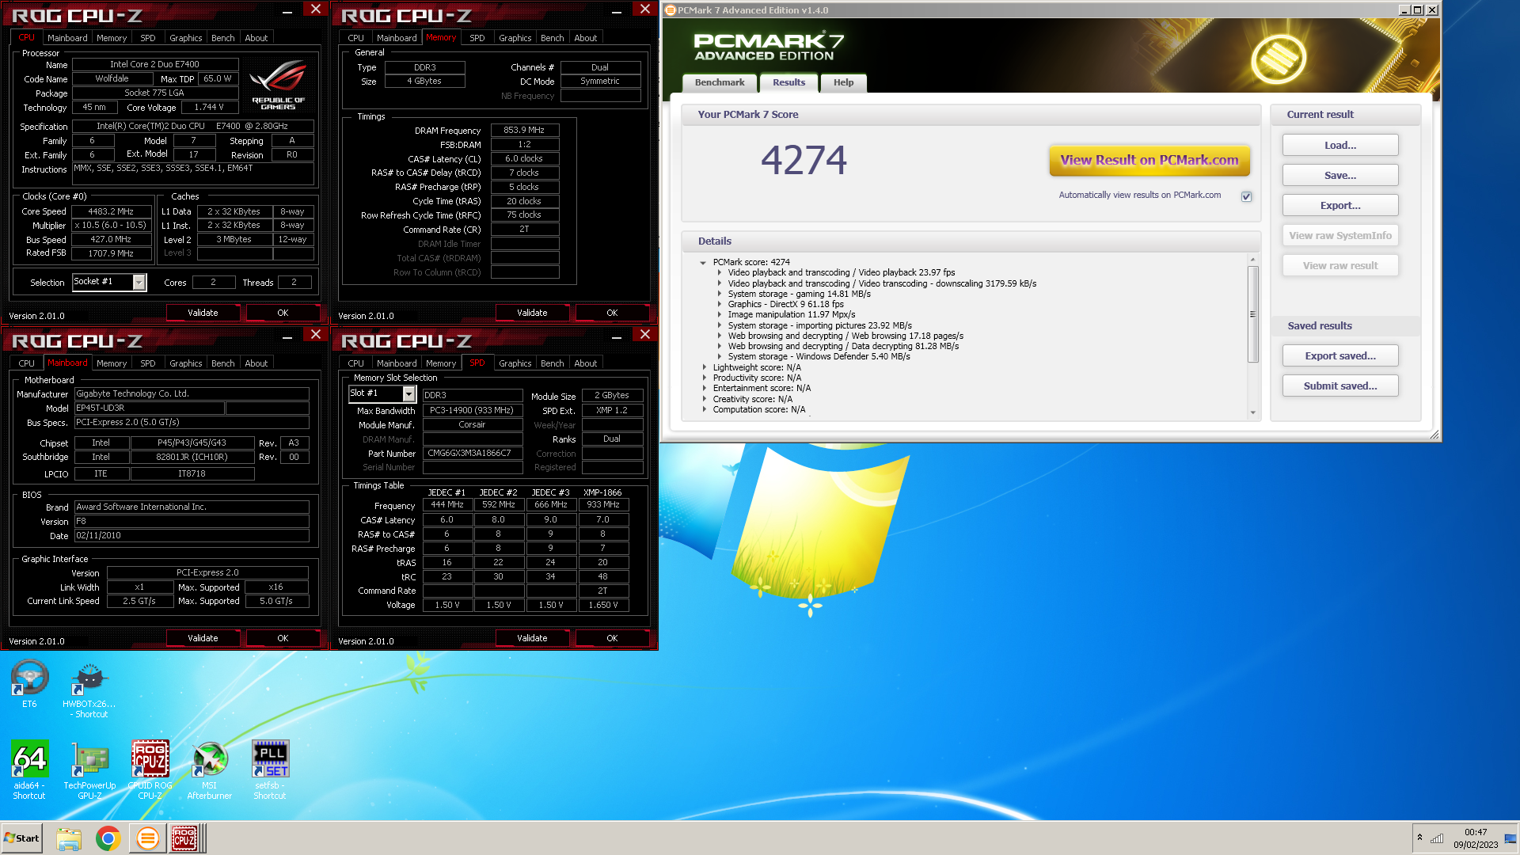Click the Details scrollbar down arrow

(1252, 412)
